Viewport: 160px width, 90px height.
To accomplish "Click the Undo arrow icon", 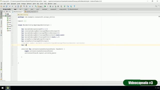I will click(10, 6).
